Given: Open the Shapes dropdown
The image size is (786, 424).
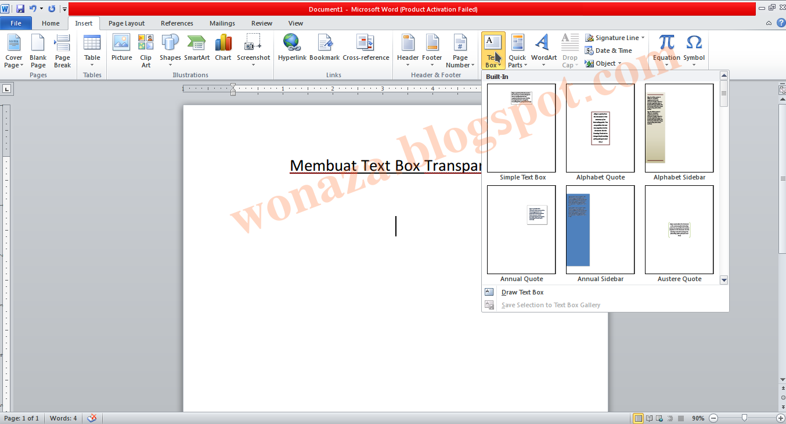Looking at the screenshot, I should 170,49.
